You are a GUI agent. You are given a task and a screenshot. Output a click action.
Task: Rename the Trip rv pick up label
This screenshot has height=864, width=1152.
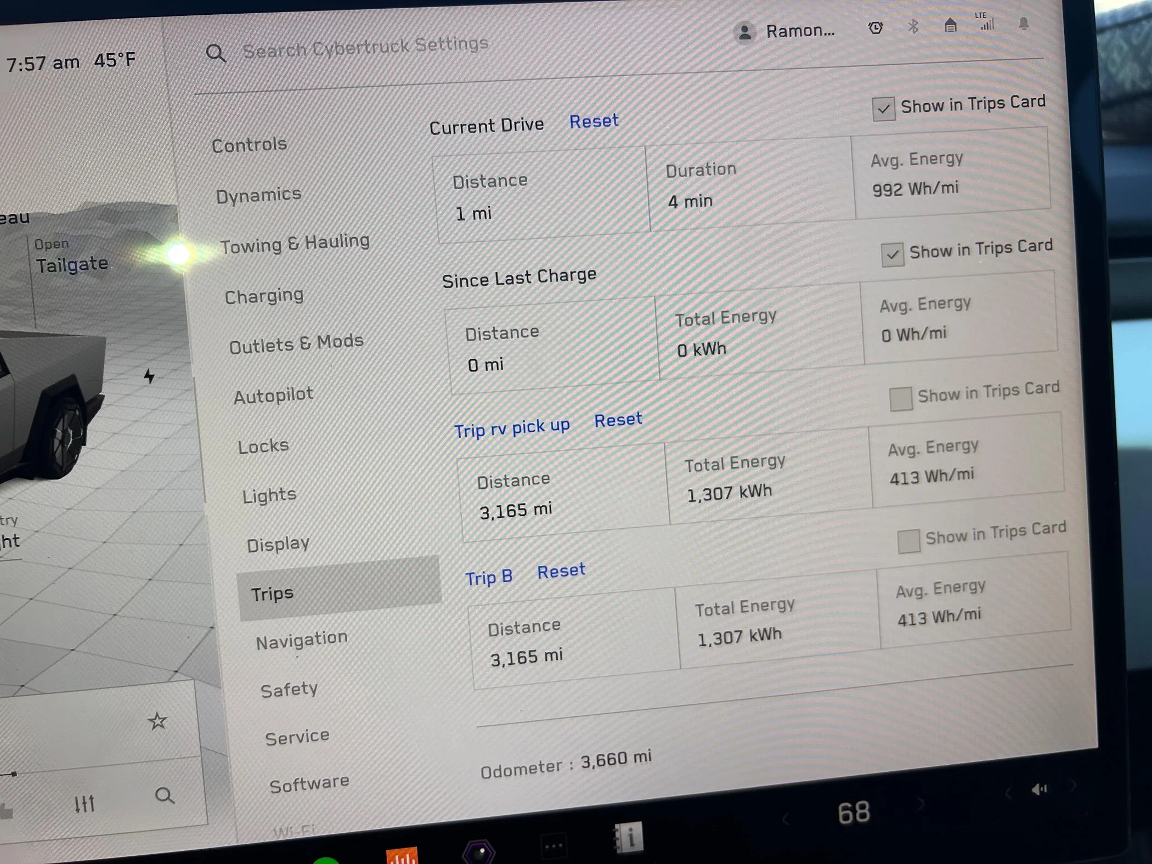(512, 428)
